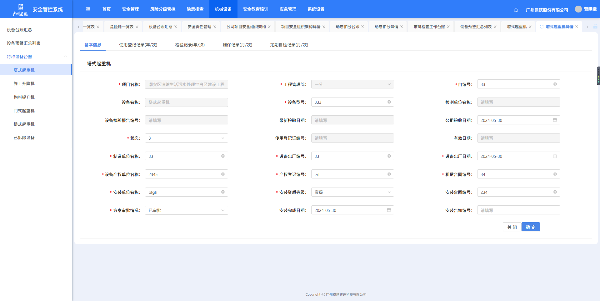600x301 pixels.
Task: Select 施工升降机 in the sidebar
Action: pos(24,83)
